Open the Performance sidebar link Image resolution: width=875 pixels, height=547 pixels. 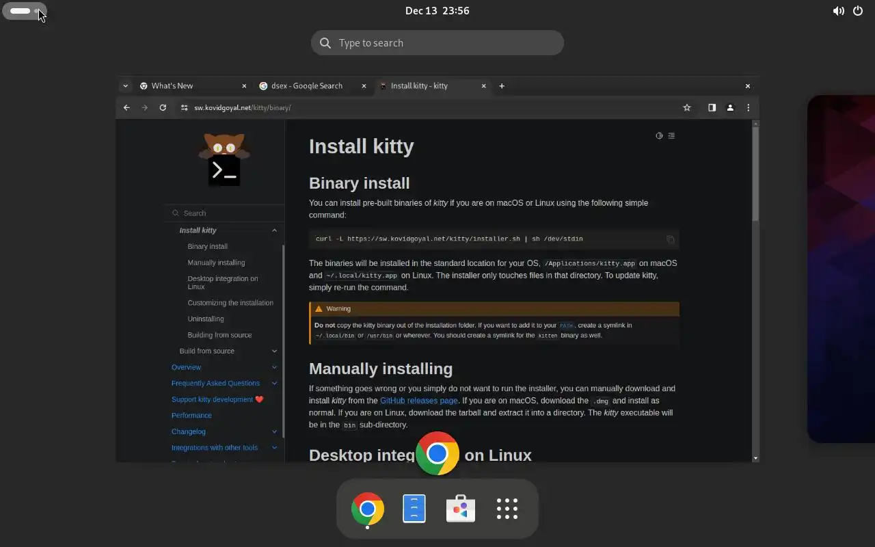coord(191,416)
